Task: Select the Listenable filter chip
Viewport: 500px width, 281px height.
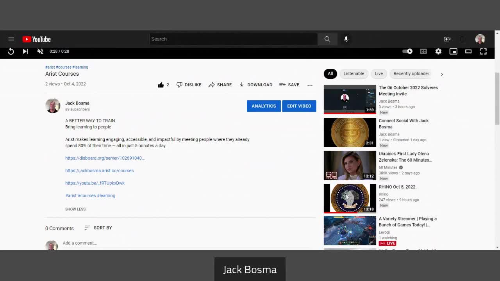Action: 354,73
